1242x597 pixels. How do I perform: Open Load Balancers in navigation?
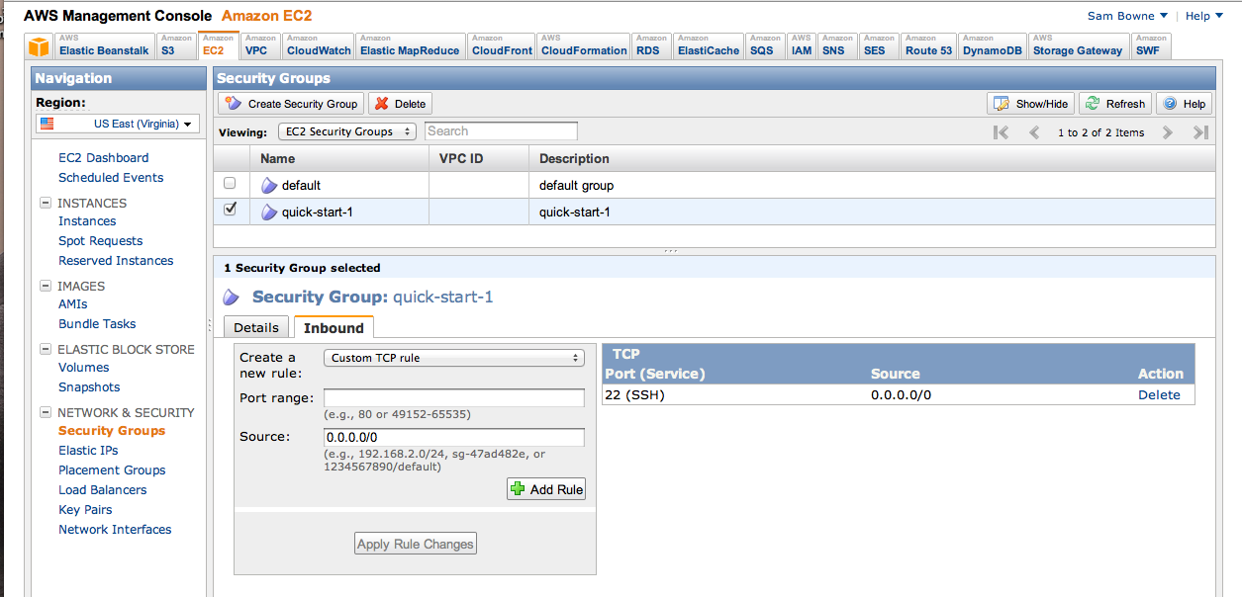102,490
